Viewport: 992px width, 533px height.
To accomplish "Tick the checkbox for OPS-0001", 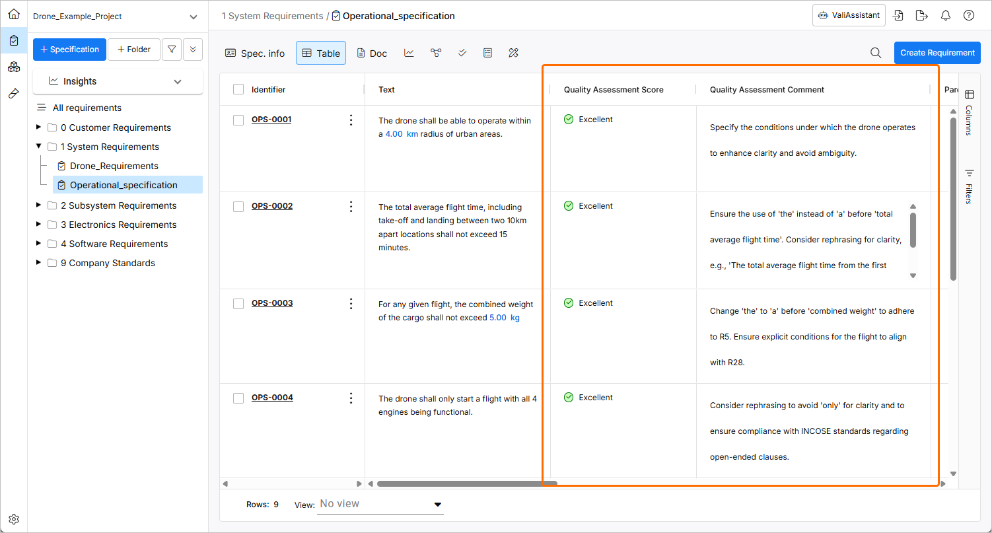I will click(238, 120).
